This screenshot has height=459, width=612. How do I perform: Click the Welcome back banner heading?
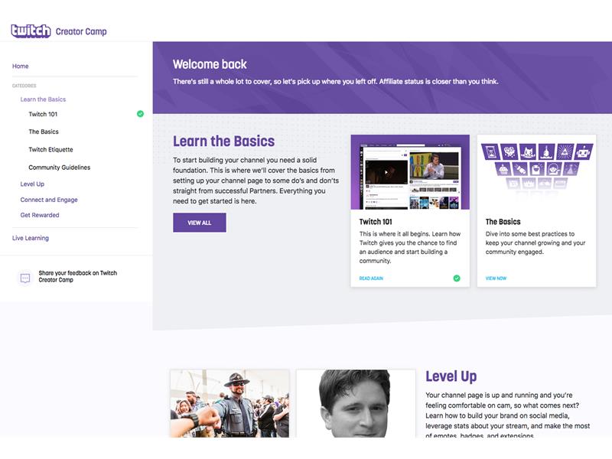point(210,64)
